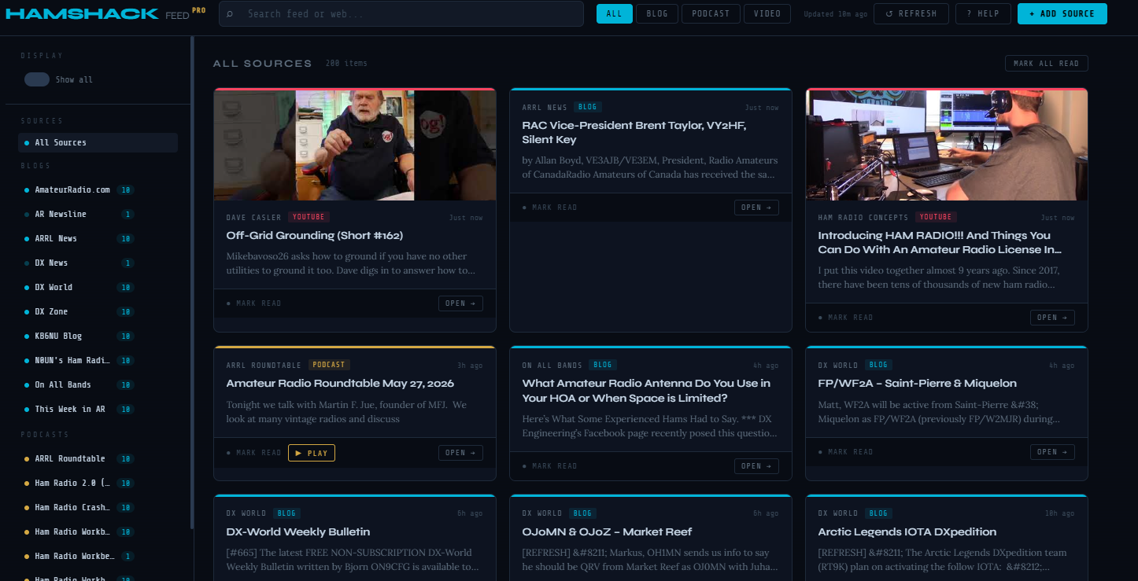This screenshot has width=1138, height=581.
Task: Open Ham Radio Crash podcast source
Action: coord(79,507)
